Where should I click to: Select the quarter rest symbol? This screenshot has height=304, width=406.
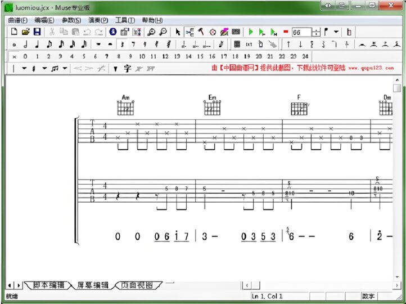(x=122, y=44)
